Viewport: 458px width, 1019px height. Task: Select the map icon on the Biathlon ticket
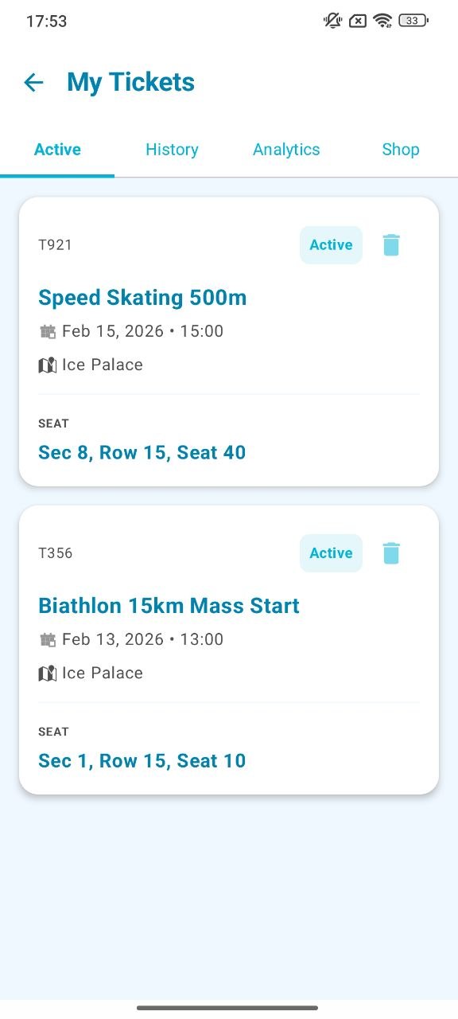(47, 673)
